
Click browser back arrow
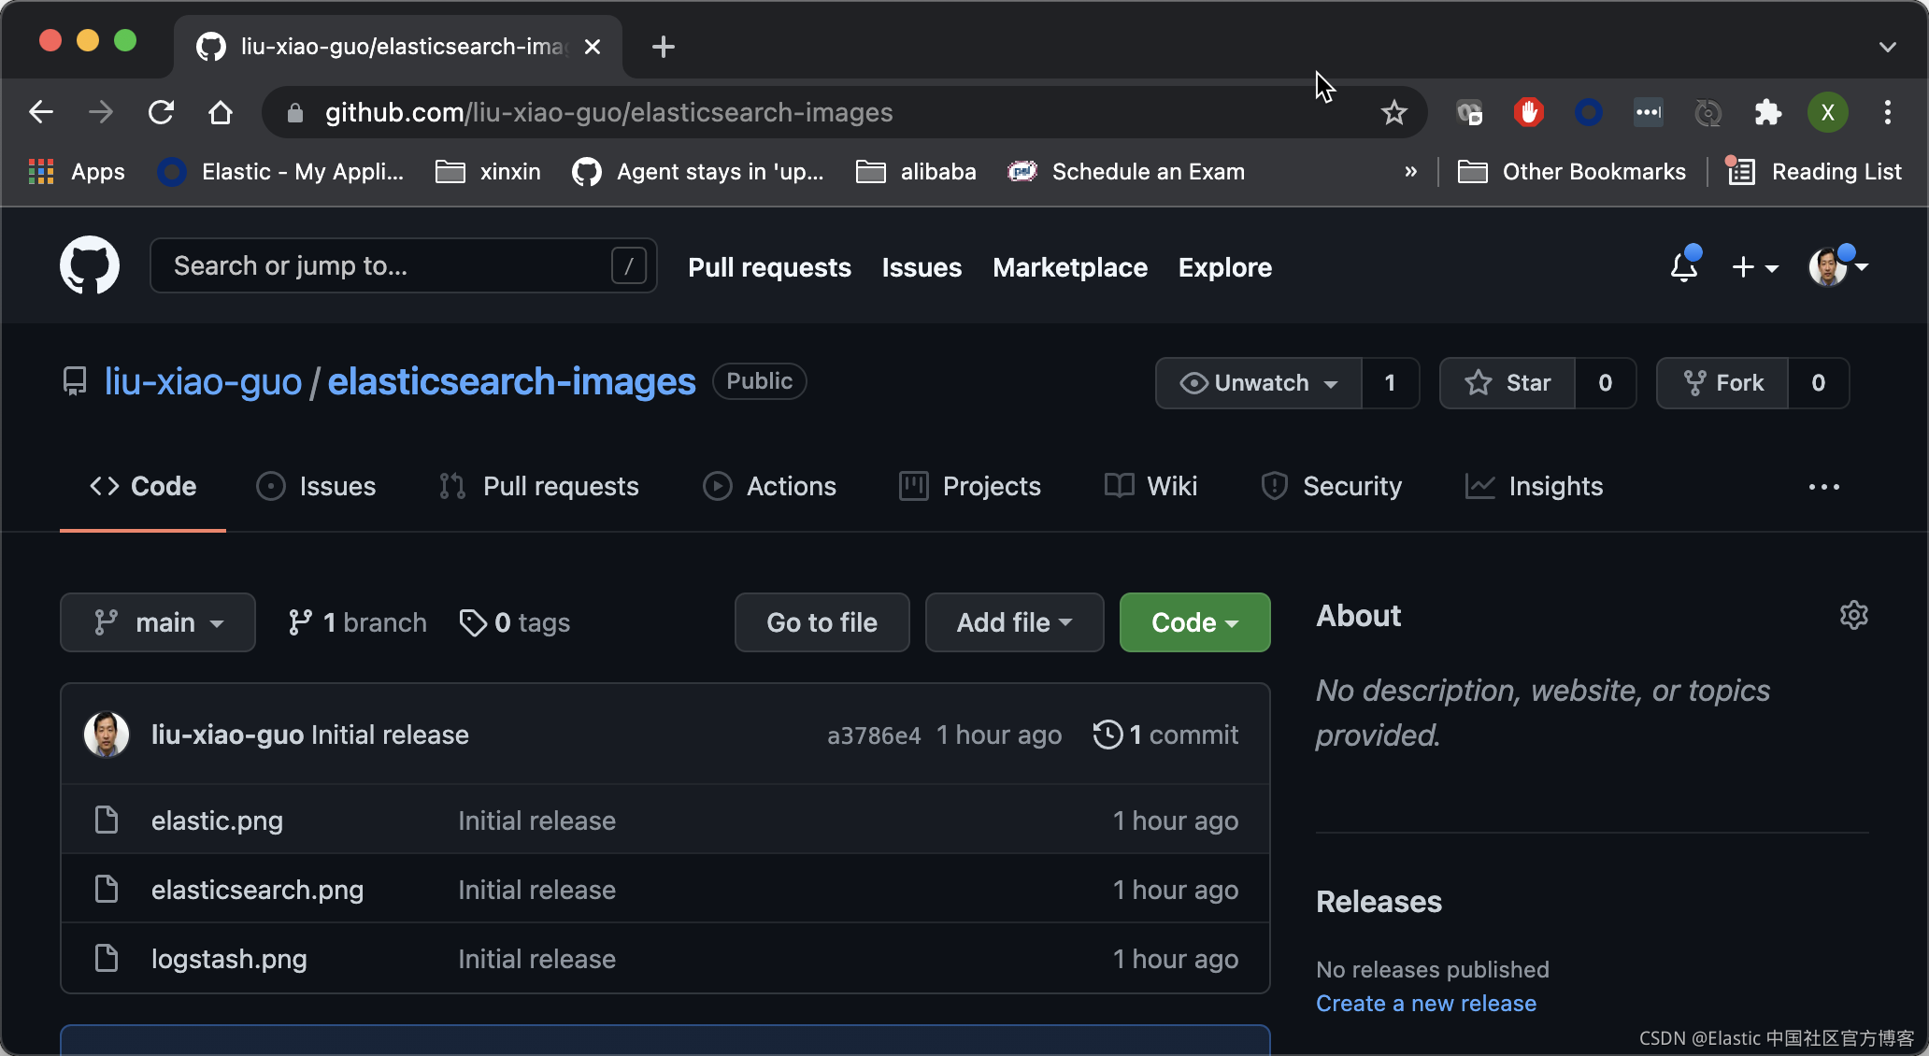coord(41,112)
